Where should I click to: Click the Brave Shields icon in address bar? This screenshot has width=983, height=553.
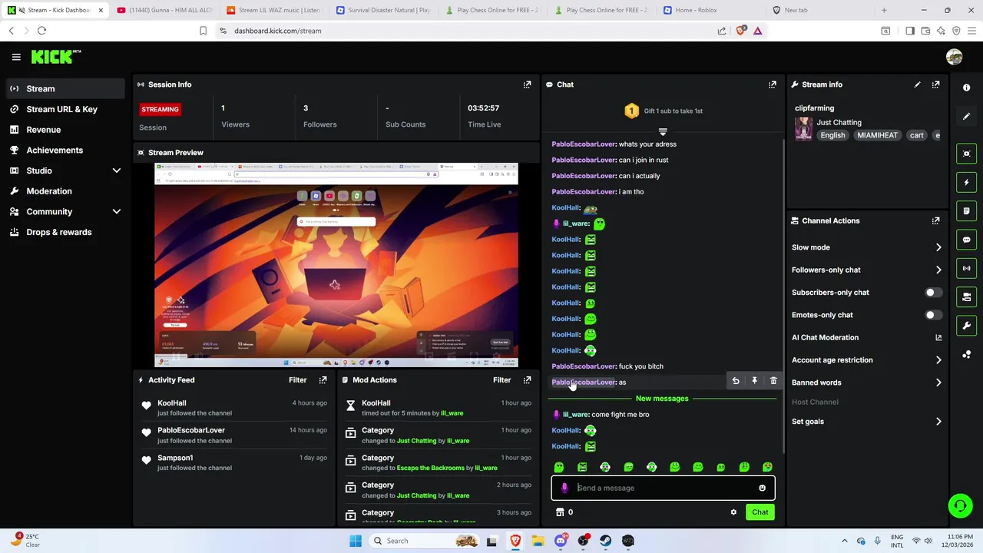click(740, 31)
